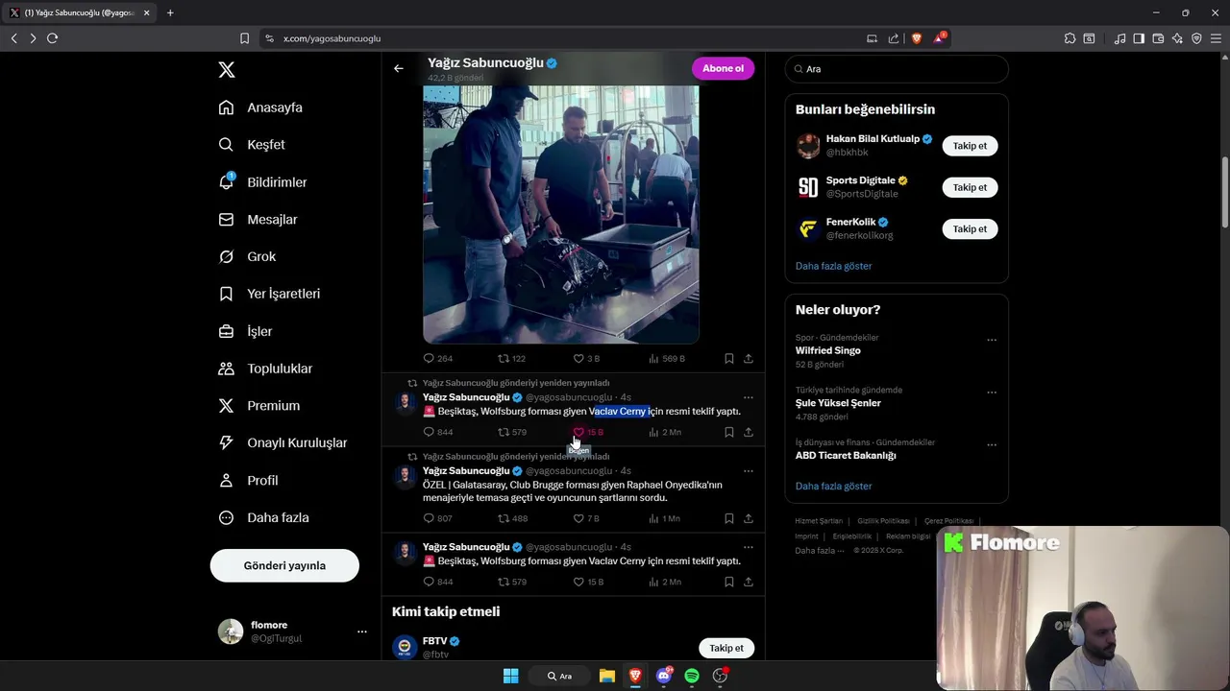Bookmark the last Vaclav Cerny post

pos(729,583)
